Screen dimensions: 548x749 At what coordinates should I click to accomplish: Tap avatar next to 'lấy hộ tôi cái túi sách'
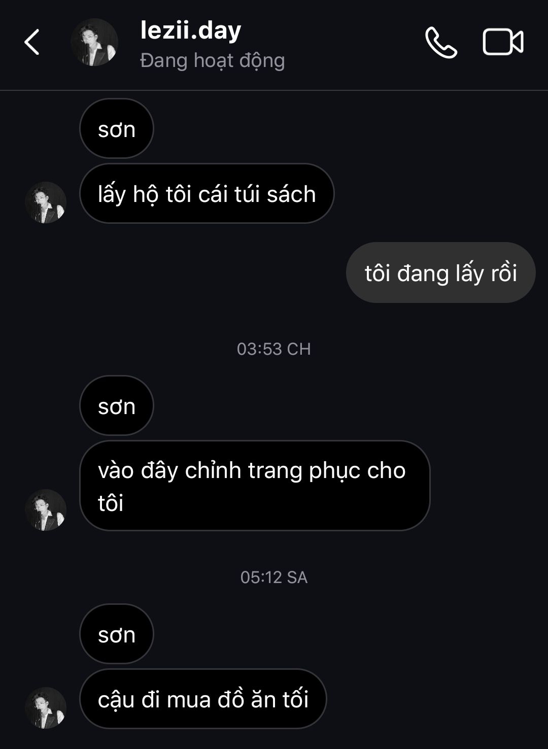click(46, 202)
